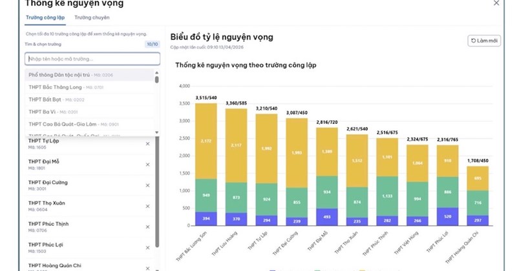Remove THPT Thọ Xuân with its X icon
This screenshot has width=517, height=271.
[147, 205]
